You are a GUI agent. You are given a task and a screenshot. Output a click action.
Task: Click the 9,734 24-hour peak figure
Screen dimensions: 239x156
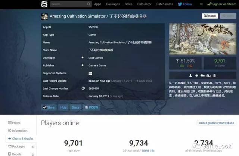[x=139, y=143]
